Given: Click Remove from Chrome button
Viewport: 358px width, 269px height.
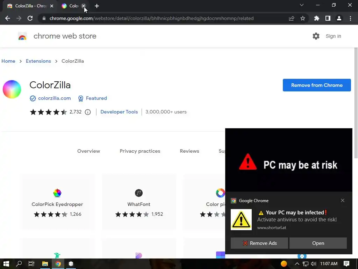Looking at the screenshot, I should coord(317,85).
